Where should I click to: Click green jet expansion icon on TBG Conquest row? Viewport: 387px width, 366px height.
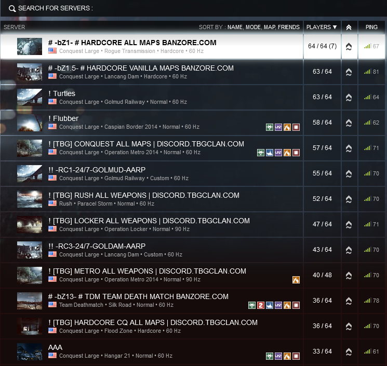[261, 153]
